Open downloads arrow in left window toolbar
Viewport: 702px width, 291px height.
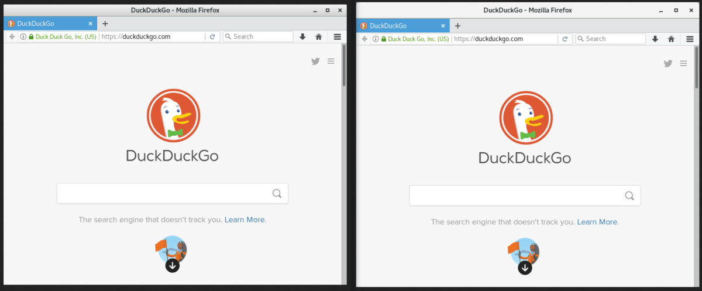(302, 36)
